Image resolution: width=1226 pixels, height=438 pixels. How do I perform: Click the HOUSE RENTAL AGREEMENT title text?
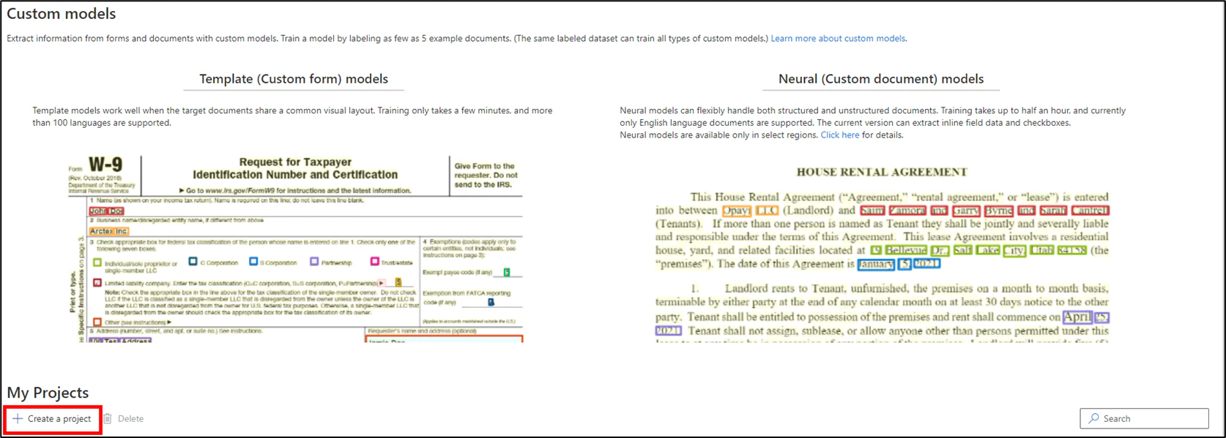tap(882, 173)
